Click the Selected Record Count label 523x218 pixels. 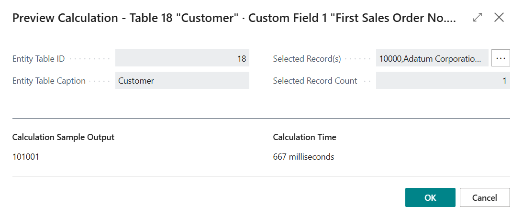pos(315,81)
